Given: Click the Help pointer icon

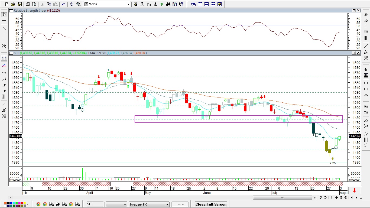Looking at the screenshot, I should [181, 4].
